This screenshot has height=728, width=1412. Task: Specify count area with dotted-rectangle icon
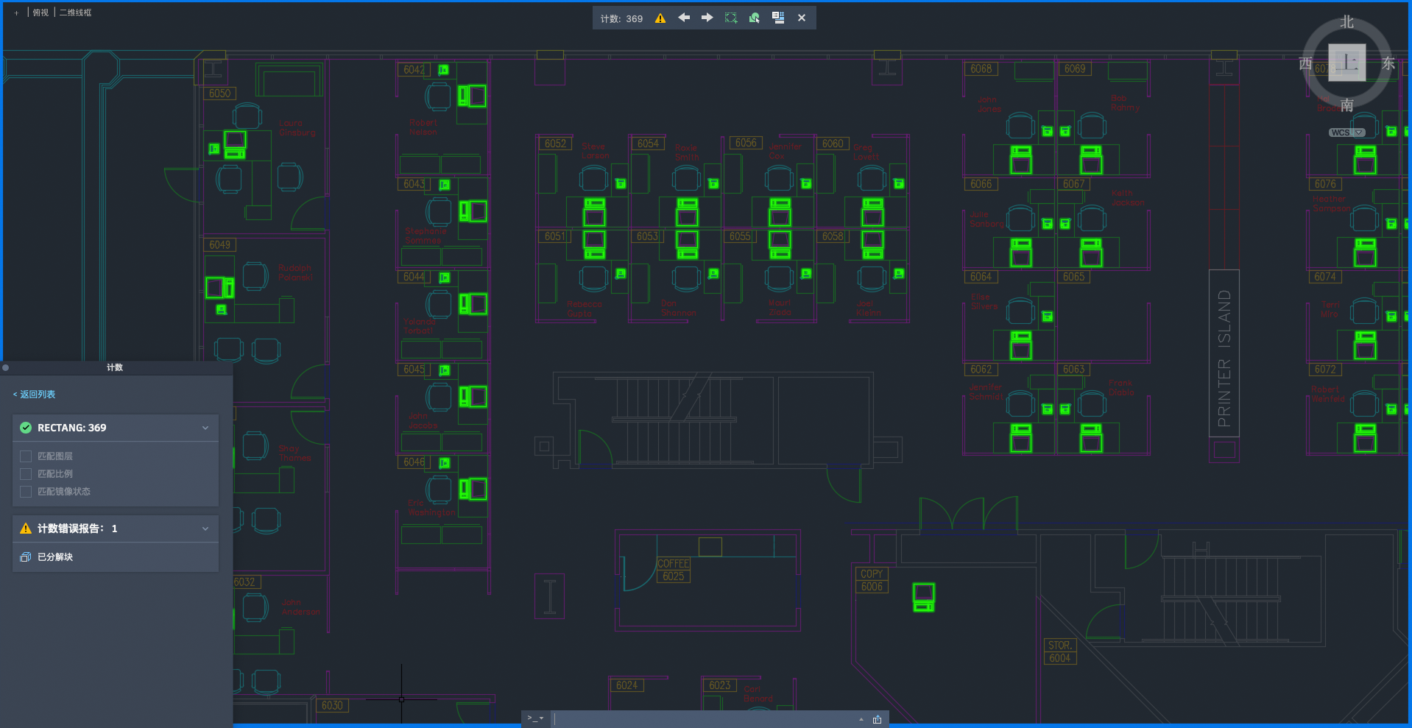click(731, 18)
